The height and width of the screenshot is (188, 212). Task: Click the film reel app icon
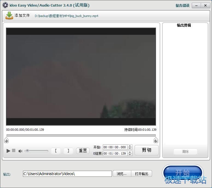[5, 5]
